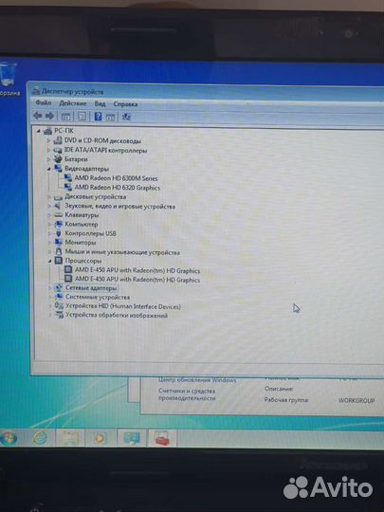Click the Устройства обработки изображений icon
Screen dimensions: 384x512
click(59, 315)
